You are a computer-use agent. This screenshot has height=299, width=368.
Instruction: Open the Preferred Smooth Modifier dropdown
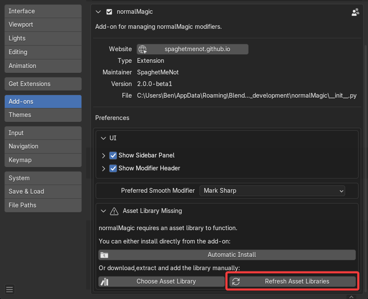tap(272, 190)
